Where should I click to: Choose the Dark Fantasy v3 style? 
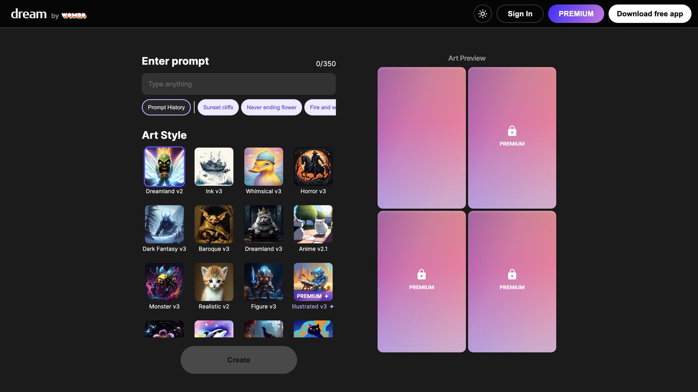164,224
